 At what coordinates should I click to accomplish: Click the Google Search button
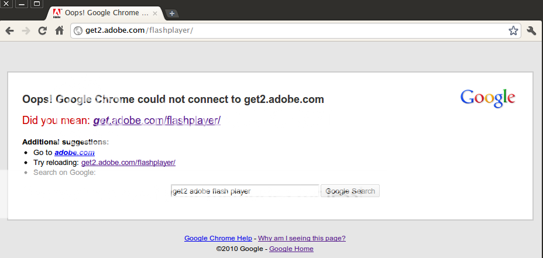tap(350, 191)
